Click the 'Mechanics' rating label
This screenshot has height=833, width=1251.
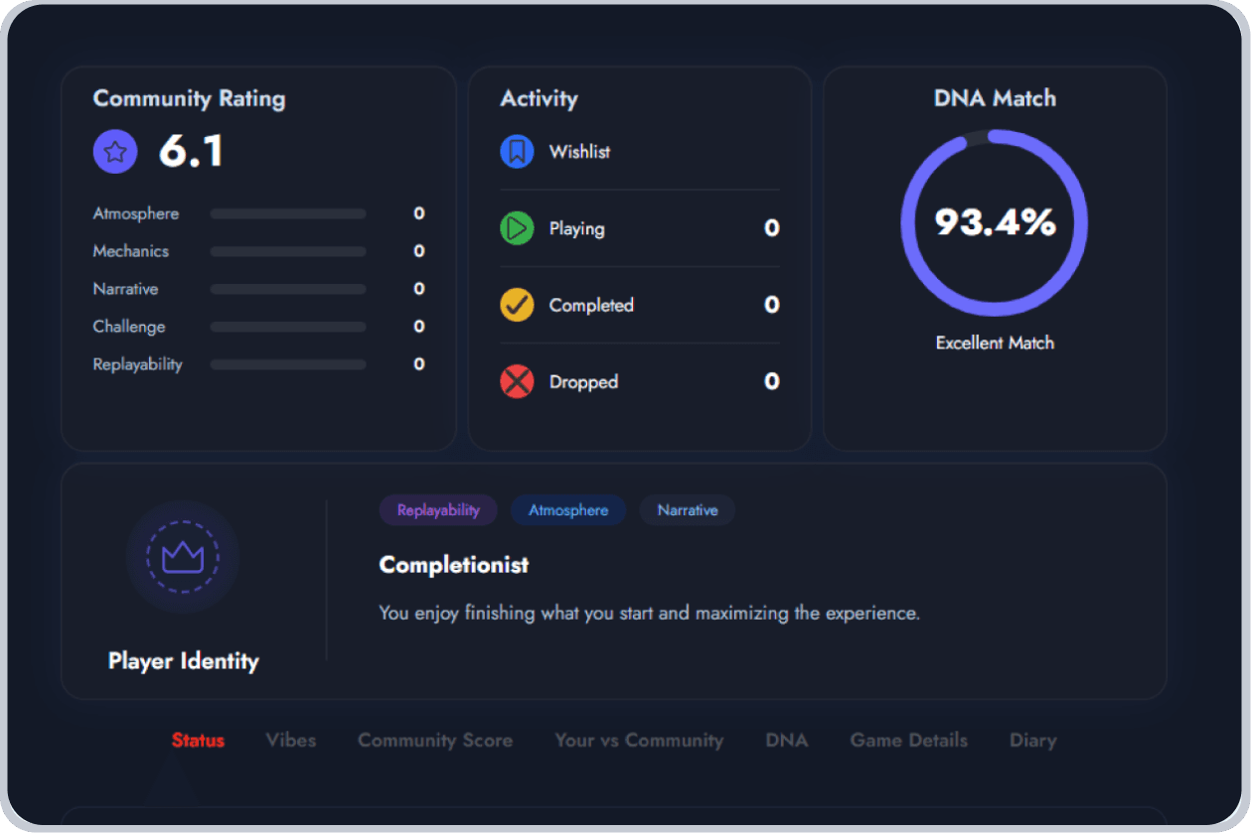(x=131, y=251)
